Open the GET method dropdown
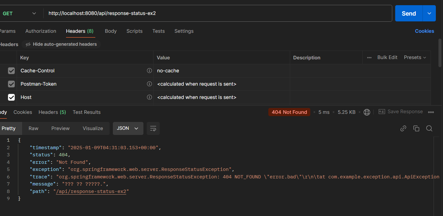 click(19, 13)
